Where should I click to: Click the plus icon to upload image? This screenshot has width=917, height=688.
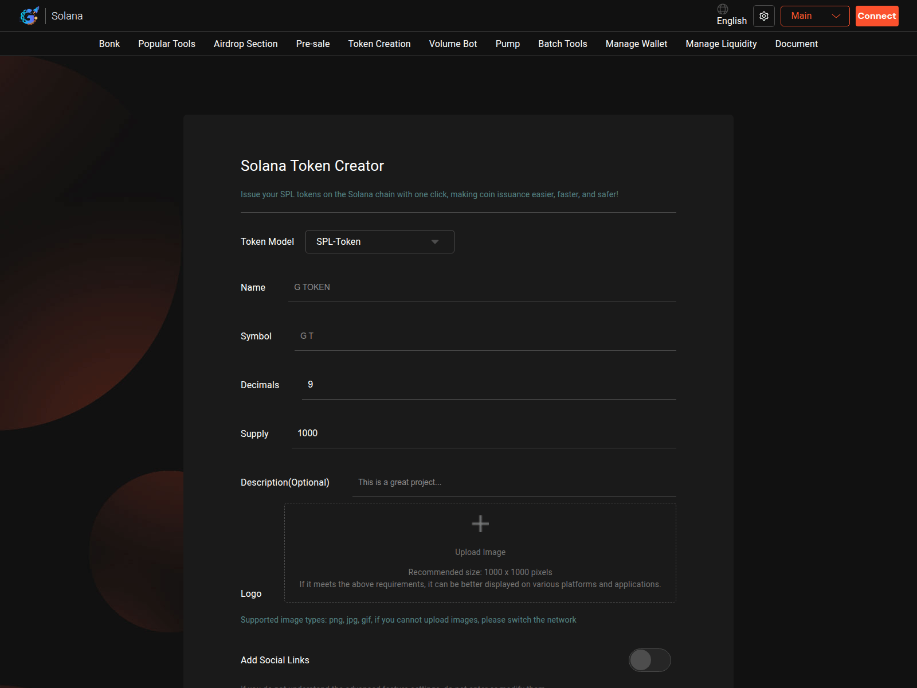click(x=480, y=523)
